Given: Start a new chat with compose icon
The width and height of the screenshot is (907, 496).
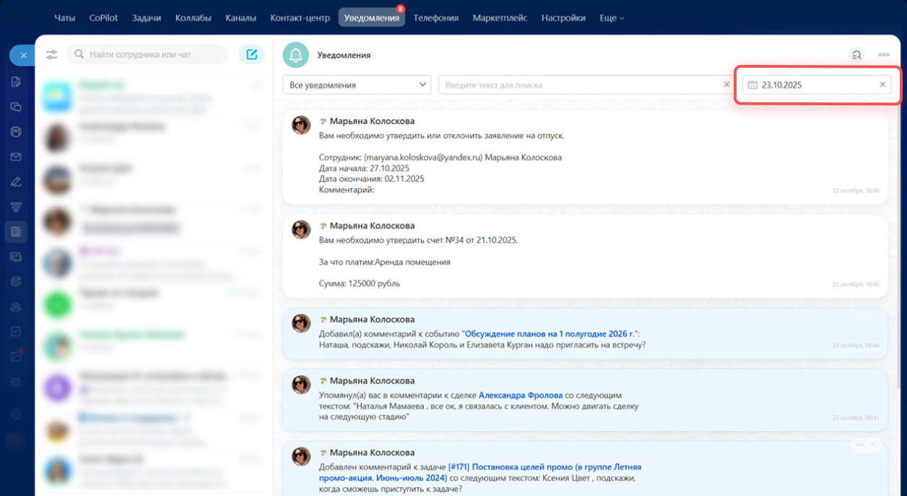Looking at the screenshot, I should click(251, 55).
